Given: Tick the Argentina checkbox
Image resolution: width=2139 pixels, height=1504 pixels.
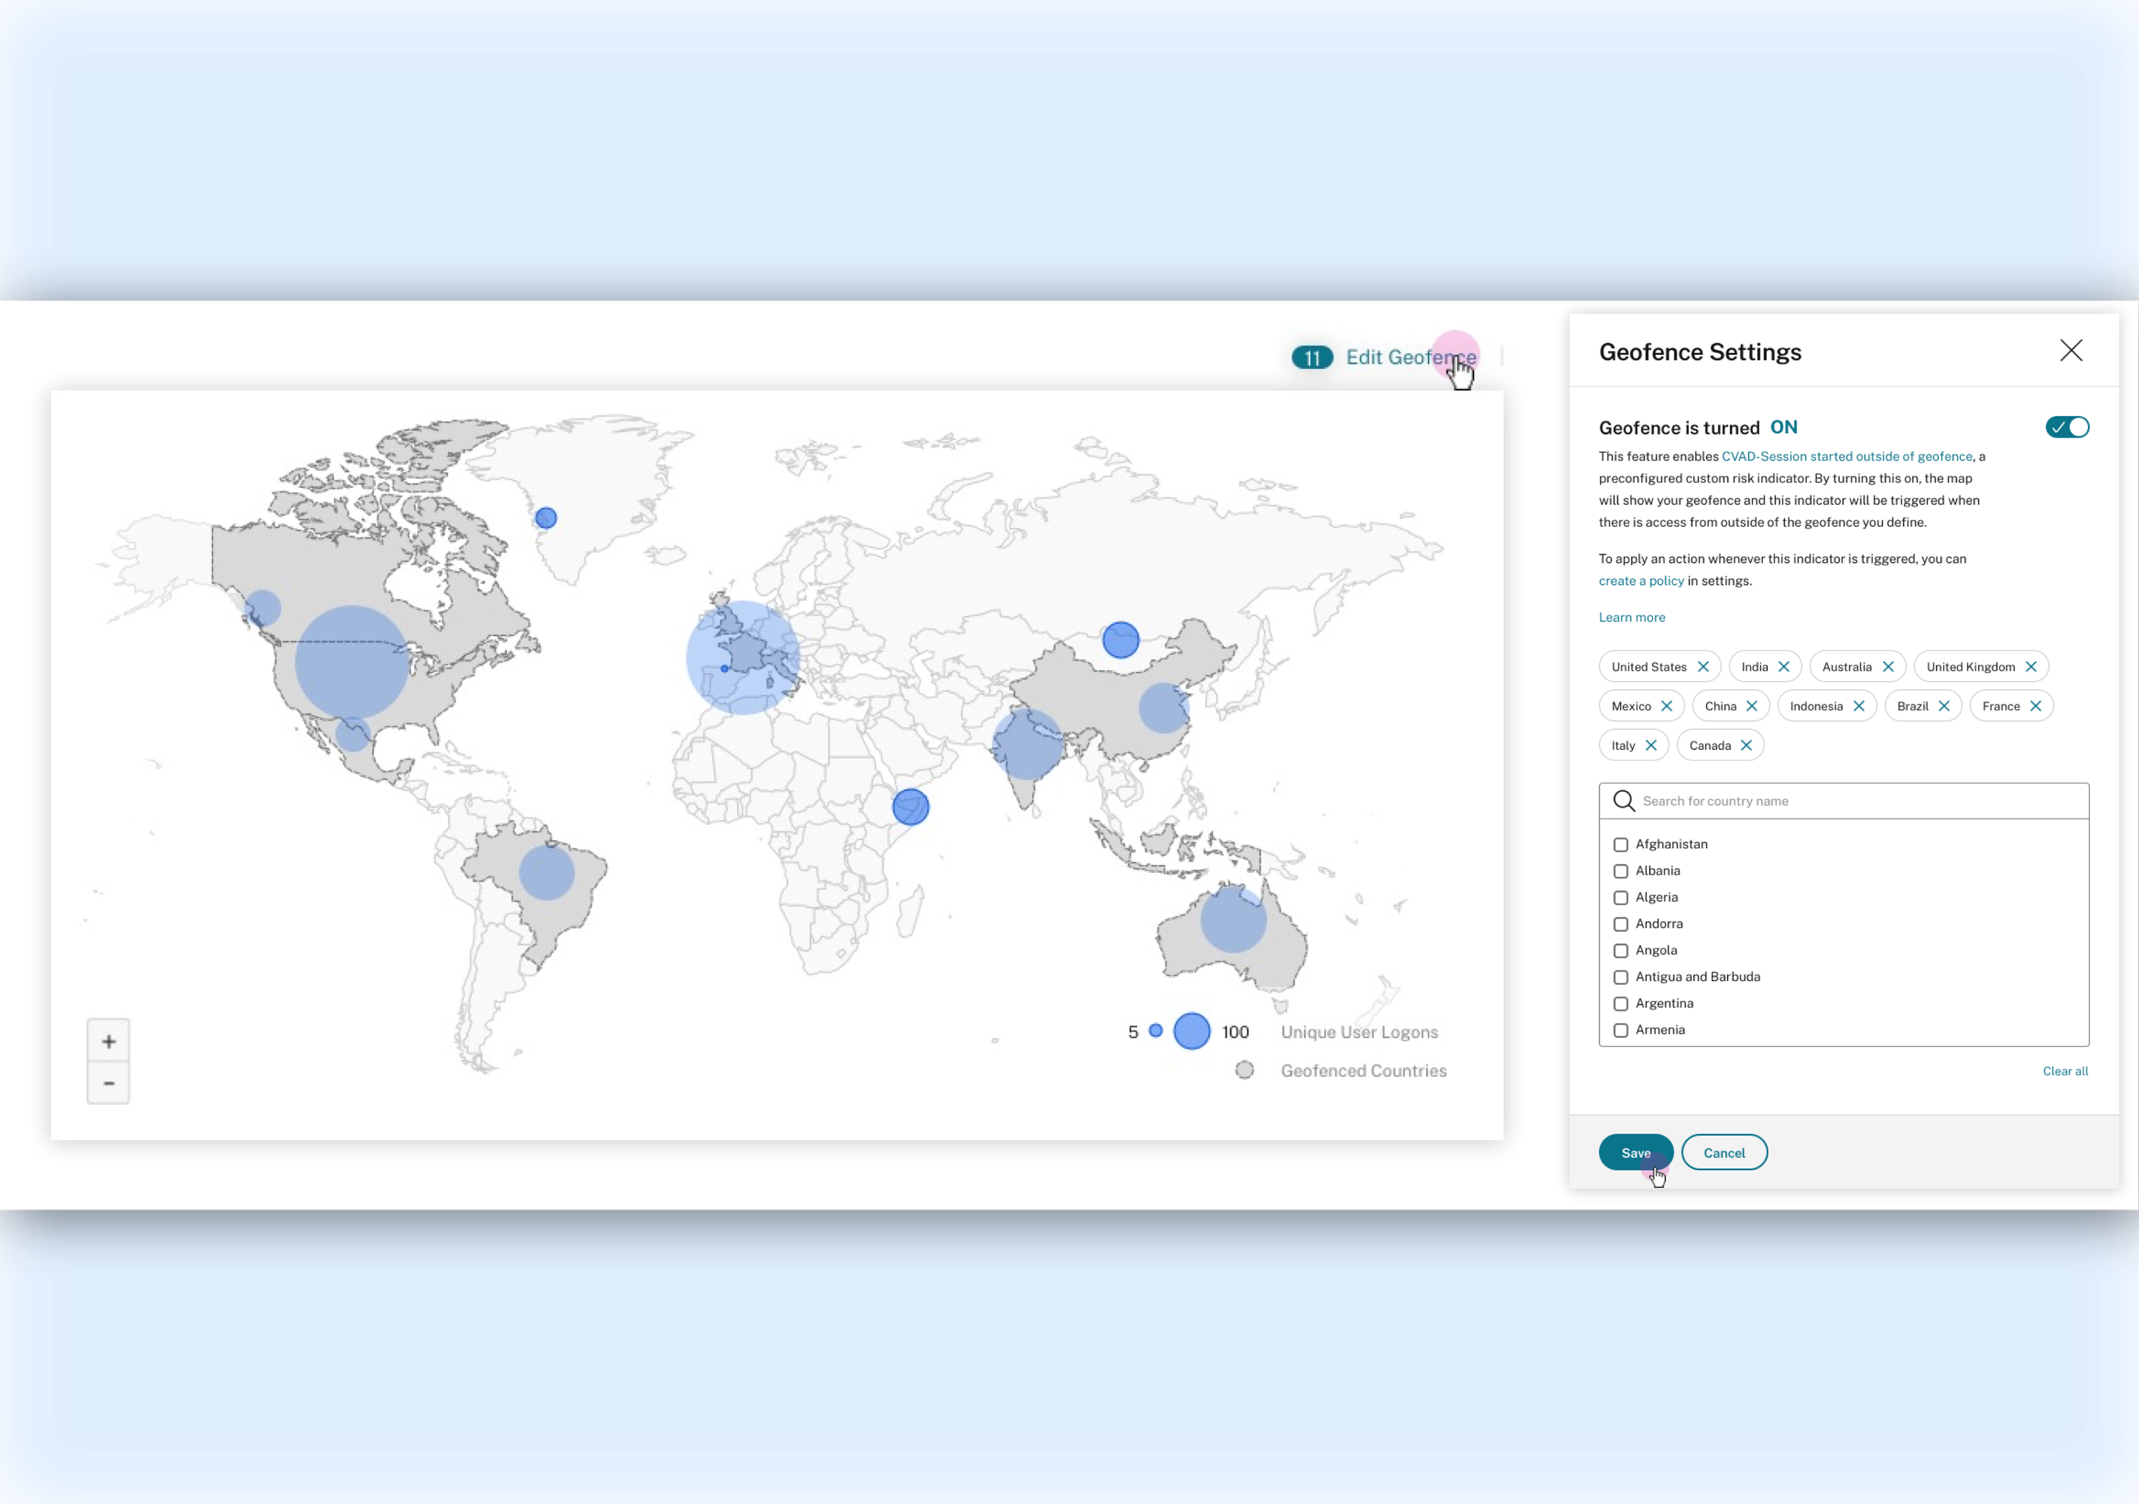Looking at the screenshot, I should 1621,1004.
